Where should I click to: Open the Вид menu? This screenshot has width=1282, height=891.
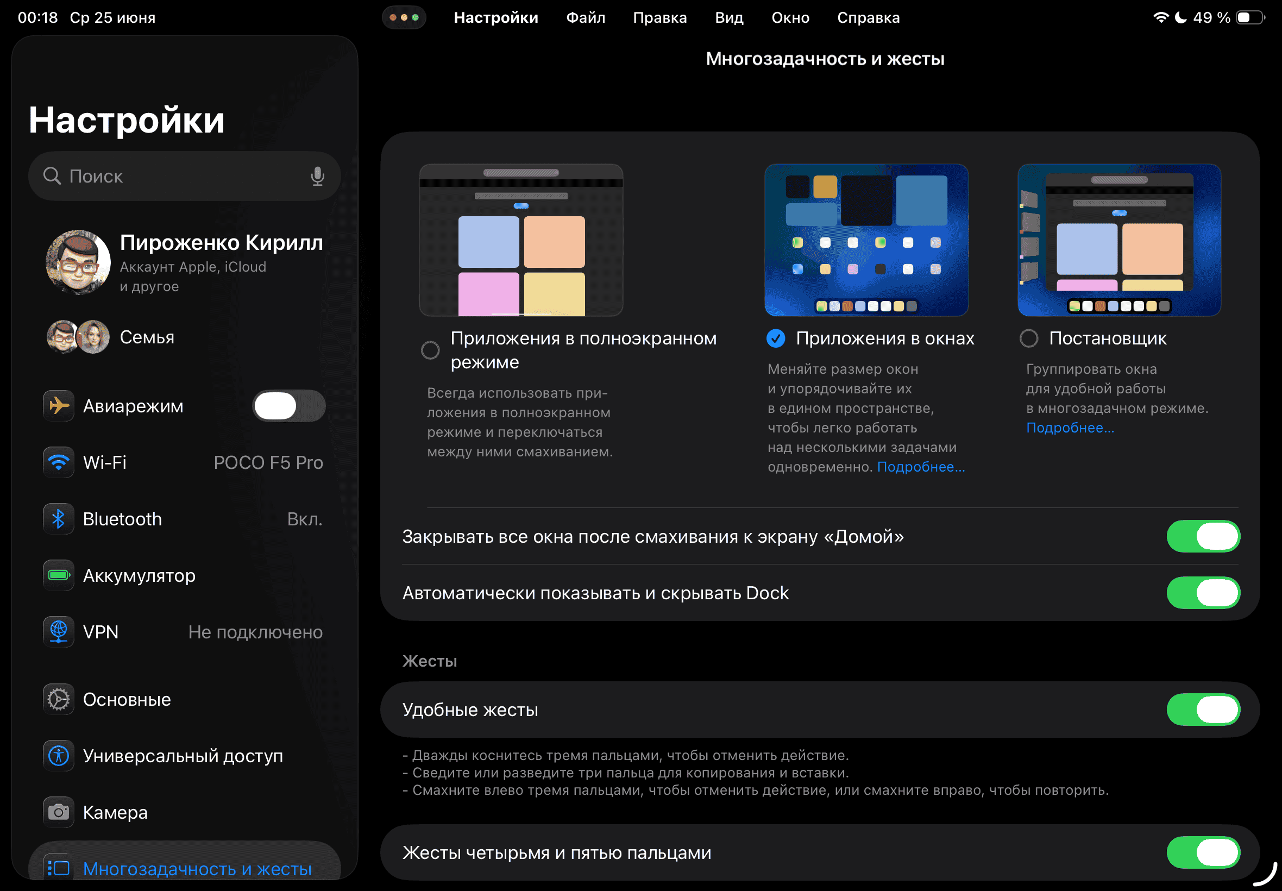(729, 17)
